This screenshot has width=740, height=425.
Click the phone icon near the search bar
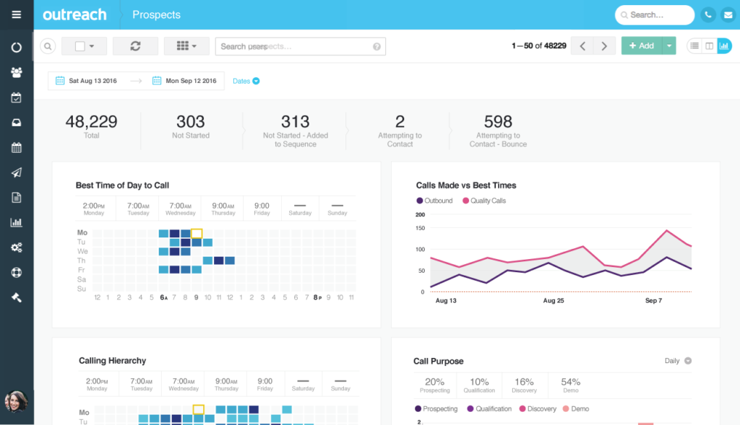[707, 14]
